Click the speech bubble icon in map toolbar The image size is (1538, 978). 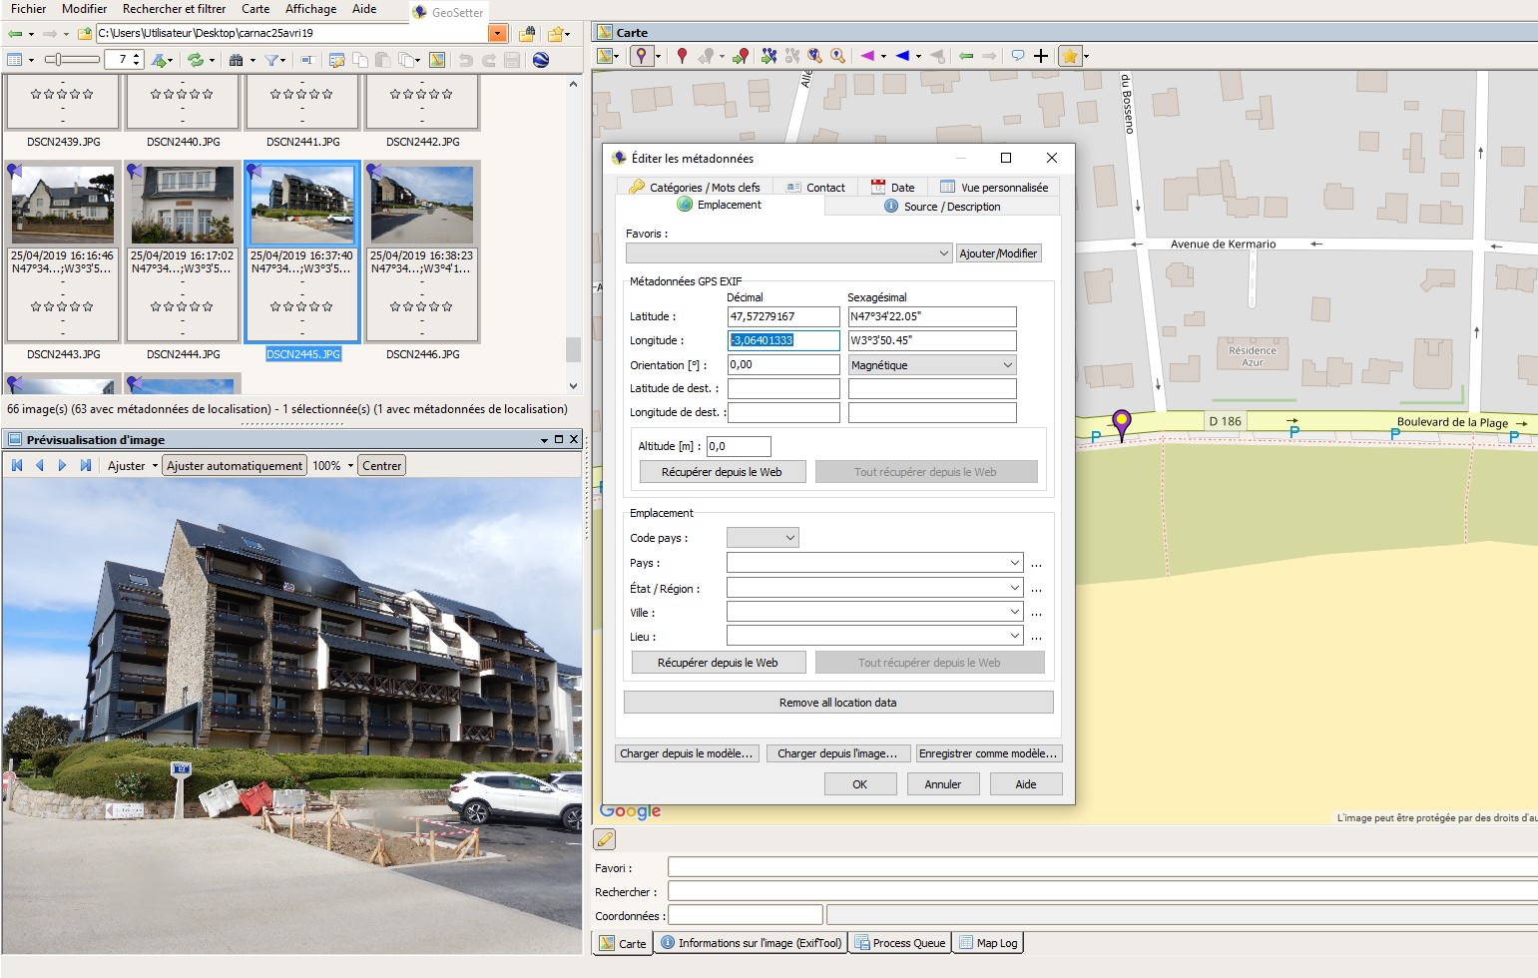(x=1017, y=56)
